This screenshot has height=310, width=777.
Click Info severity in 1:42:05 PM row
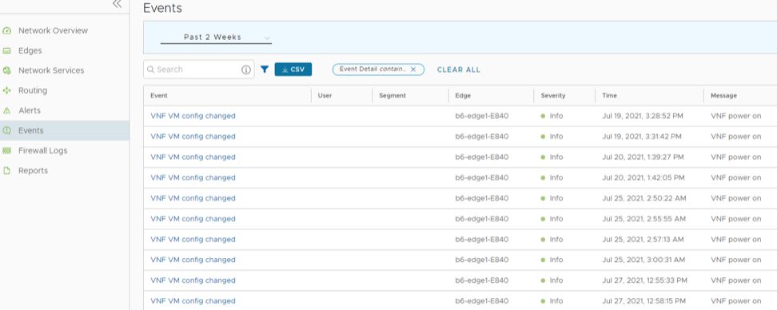point(552,177)
